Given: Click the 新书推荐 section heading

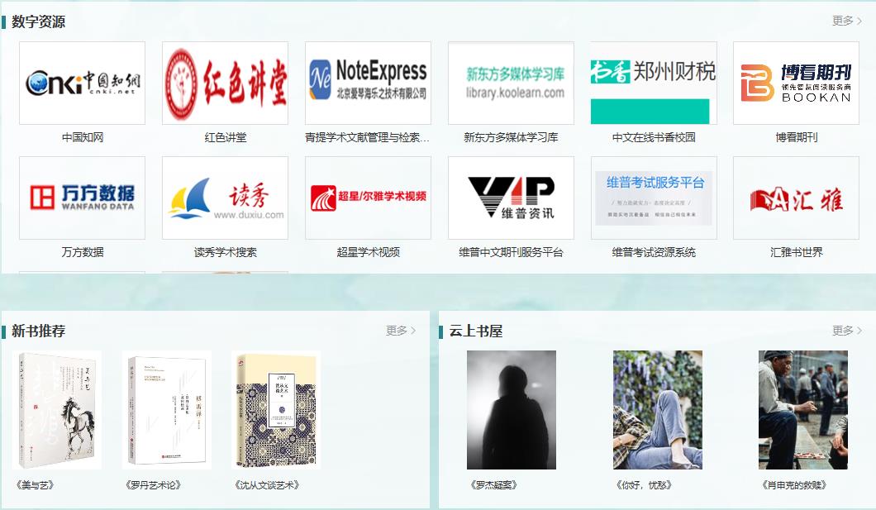Looking at the screenshot, I should tap(38, 331).
